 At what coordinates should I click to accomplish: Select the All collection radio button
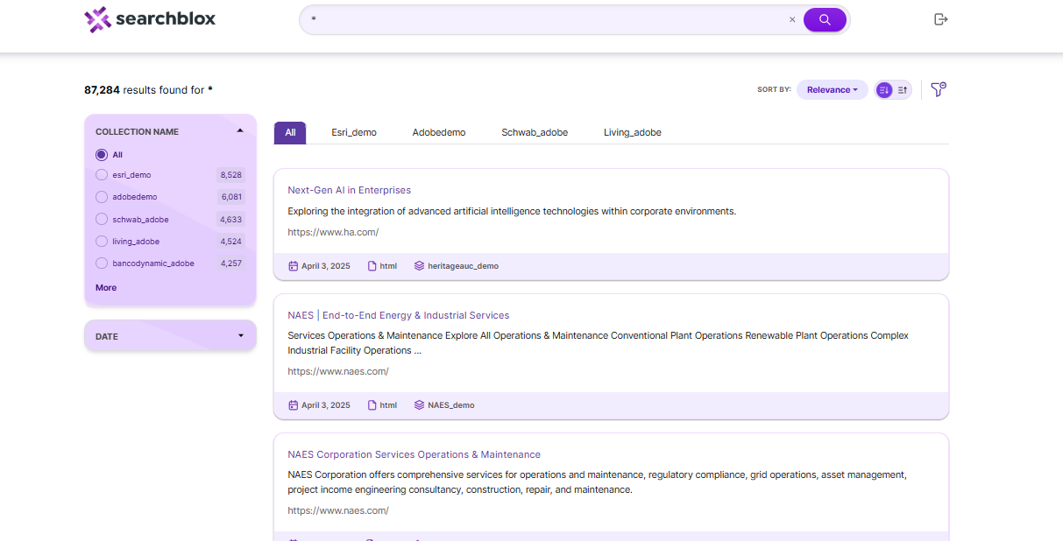102,155
